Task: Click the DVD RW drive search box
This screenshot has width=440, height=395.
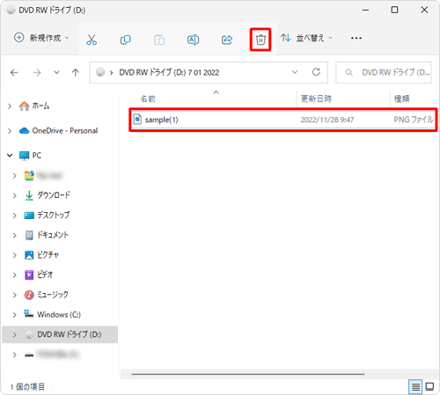Action: [x=384, y=72]
